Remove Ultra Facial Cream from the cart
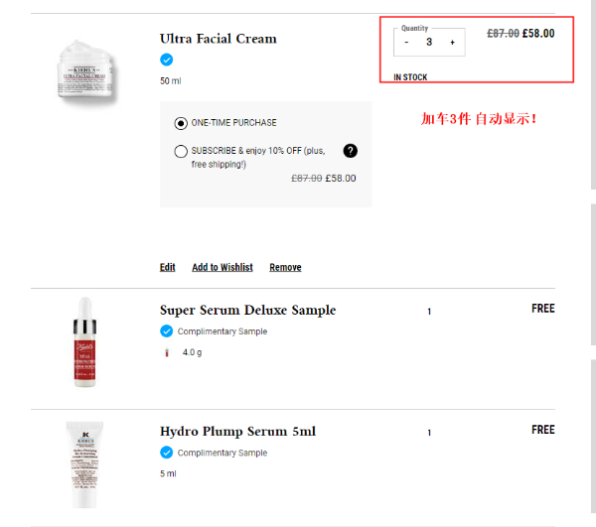Screen dimensions: 596x527 click(x=285, y=267)
